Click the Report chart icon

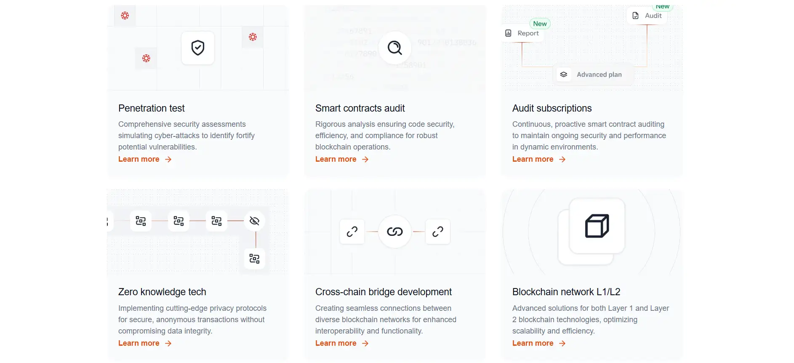(x=508, y=33)
